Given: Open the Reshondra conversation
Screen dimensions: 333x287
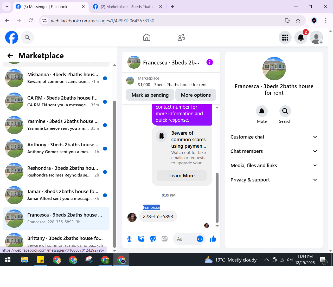Looking at the screenshot, I should [x=56, y=172].
